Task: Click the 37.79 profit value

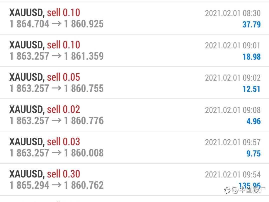Action: [x=251, y=24]
